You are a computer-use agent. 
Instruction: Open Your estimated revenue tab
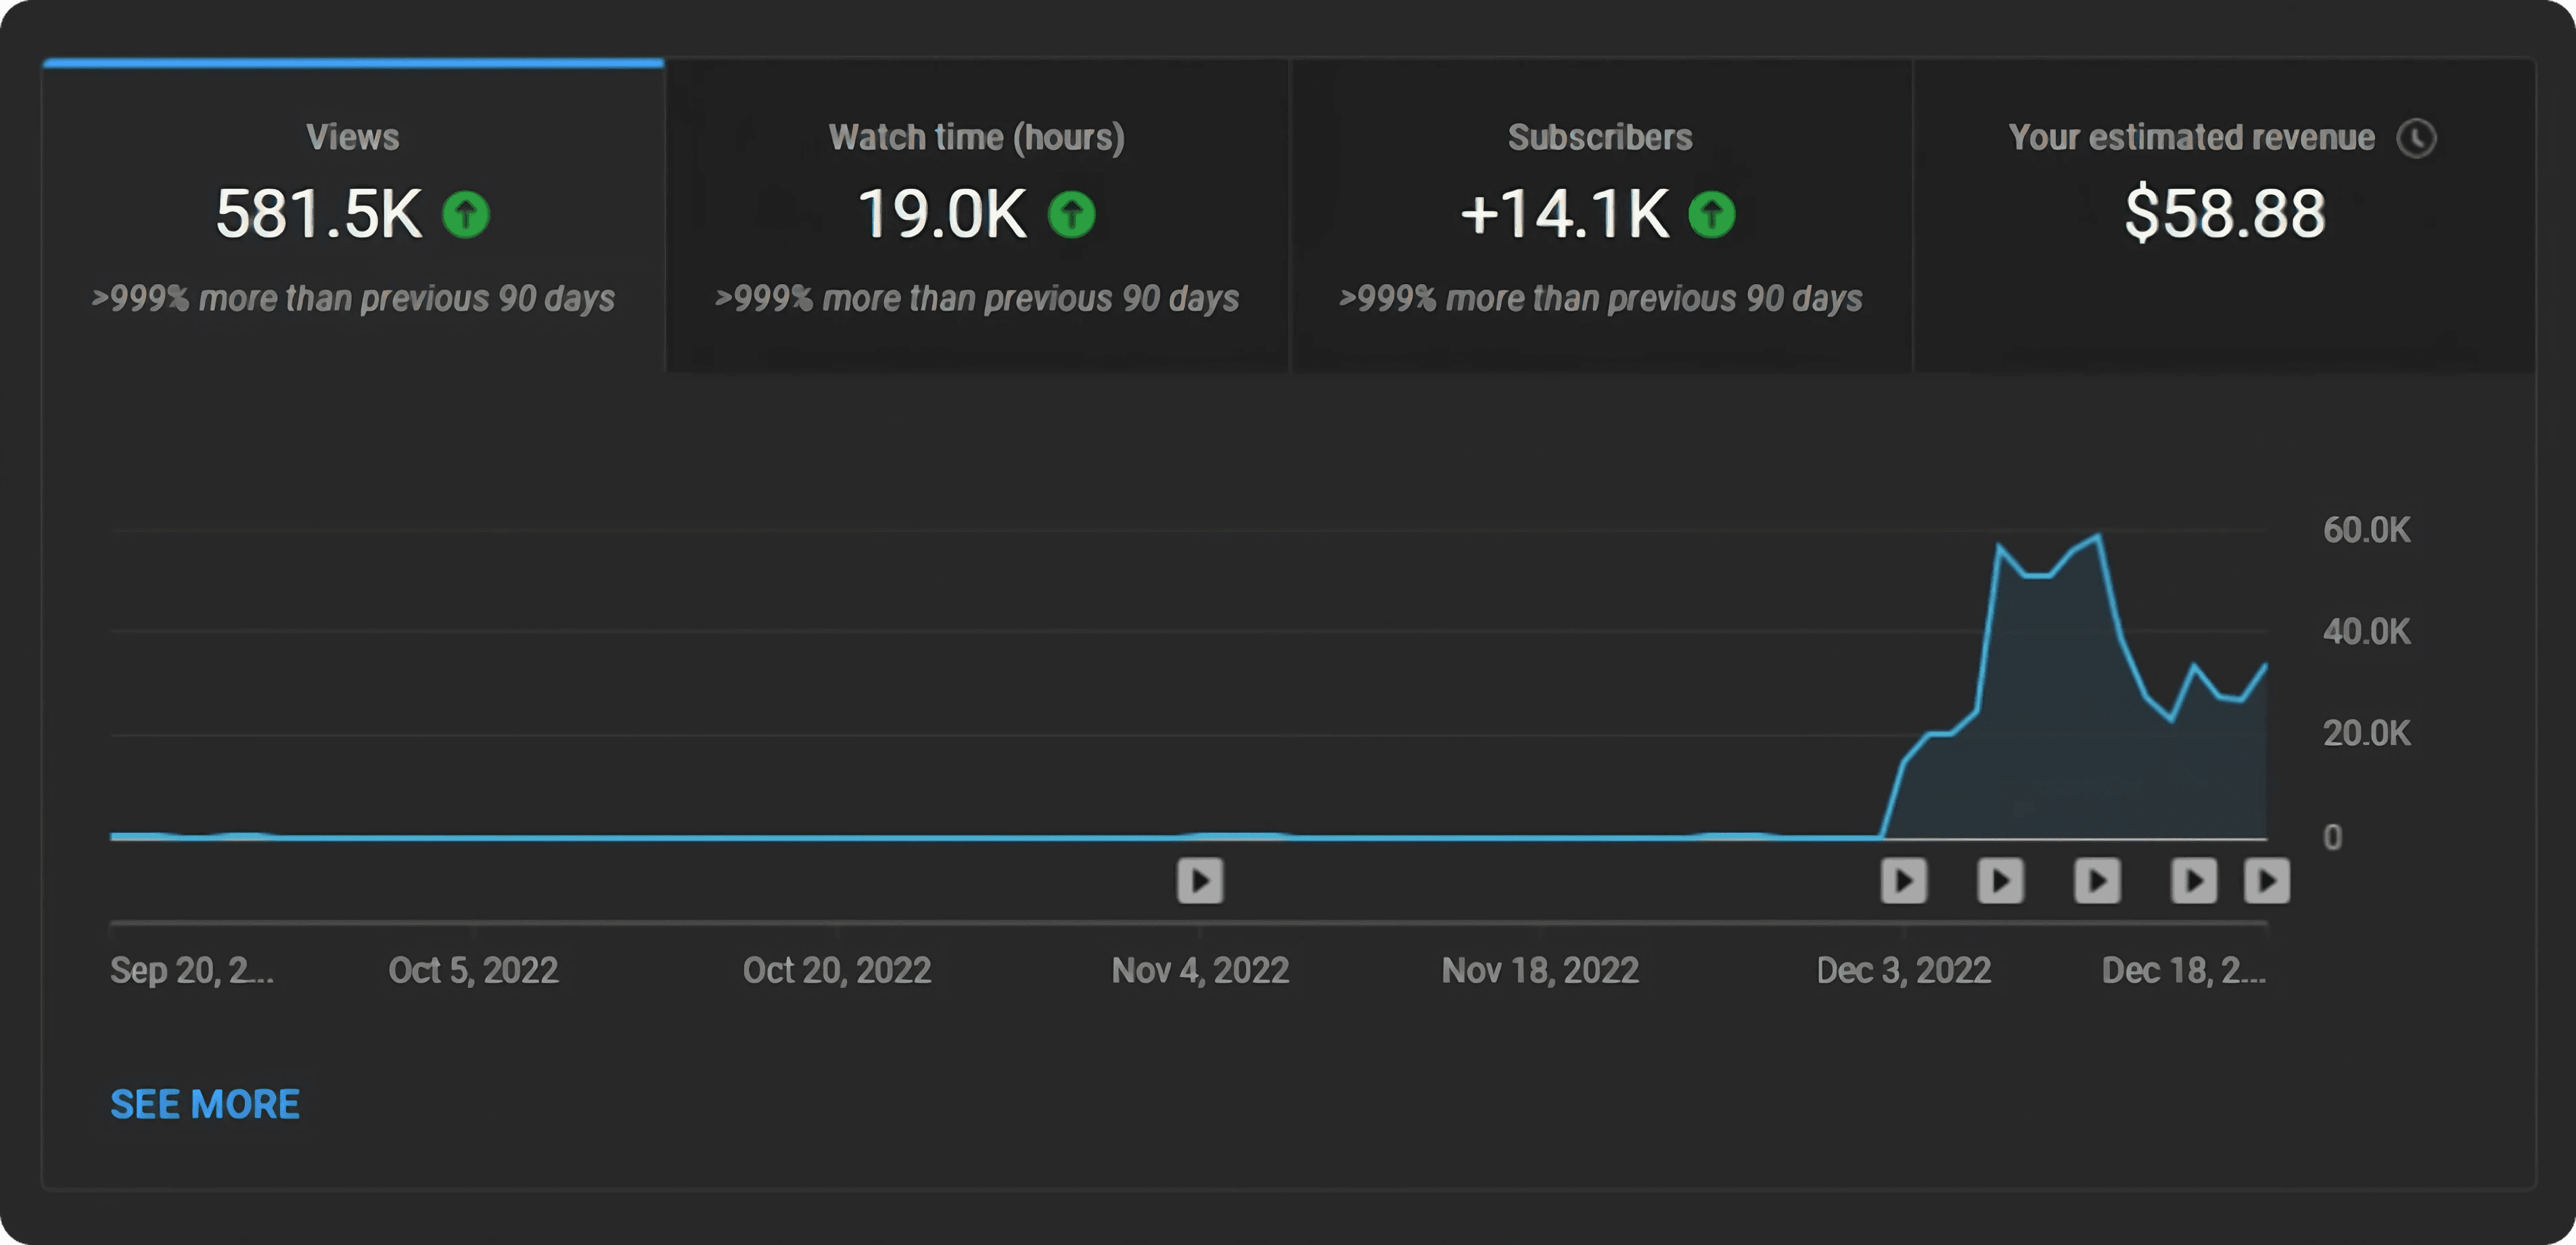[x=2223, y=216]
